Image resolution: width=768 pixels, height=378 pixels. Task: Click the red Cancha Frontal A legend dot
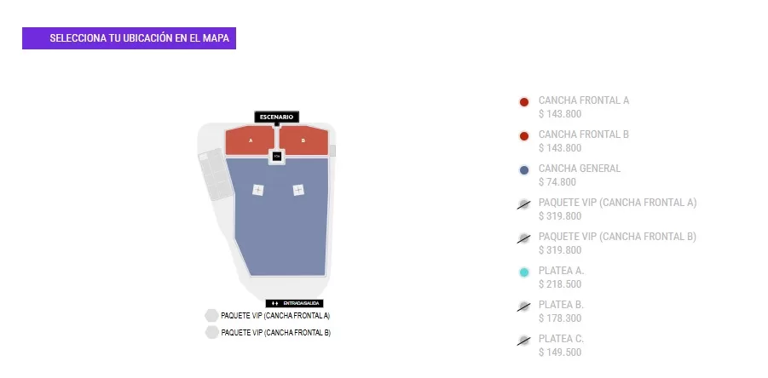click(524, 102)
